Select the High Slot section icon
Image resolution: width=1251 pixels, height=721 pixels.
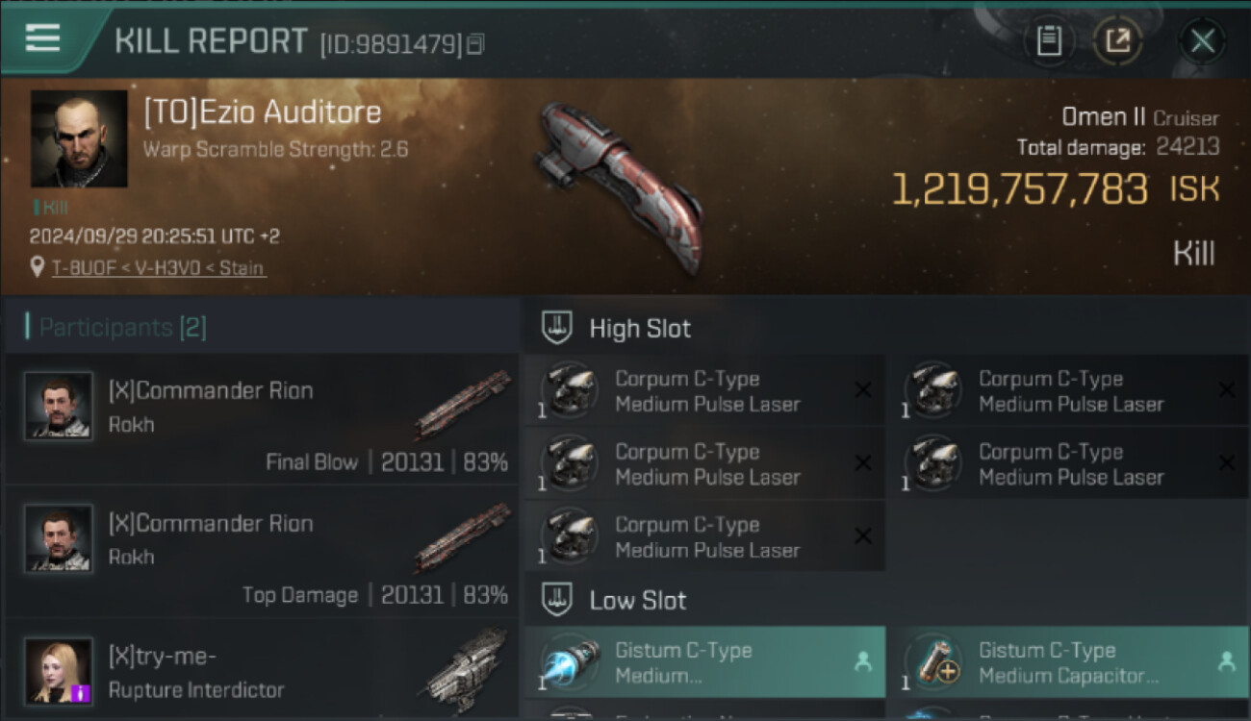point(558,328)
